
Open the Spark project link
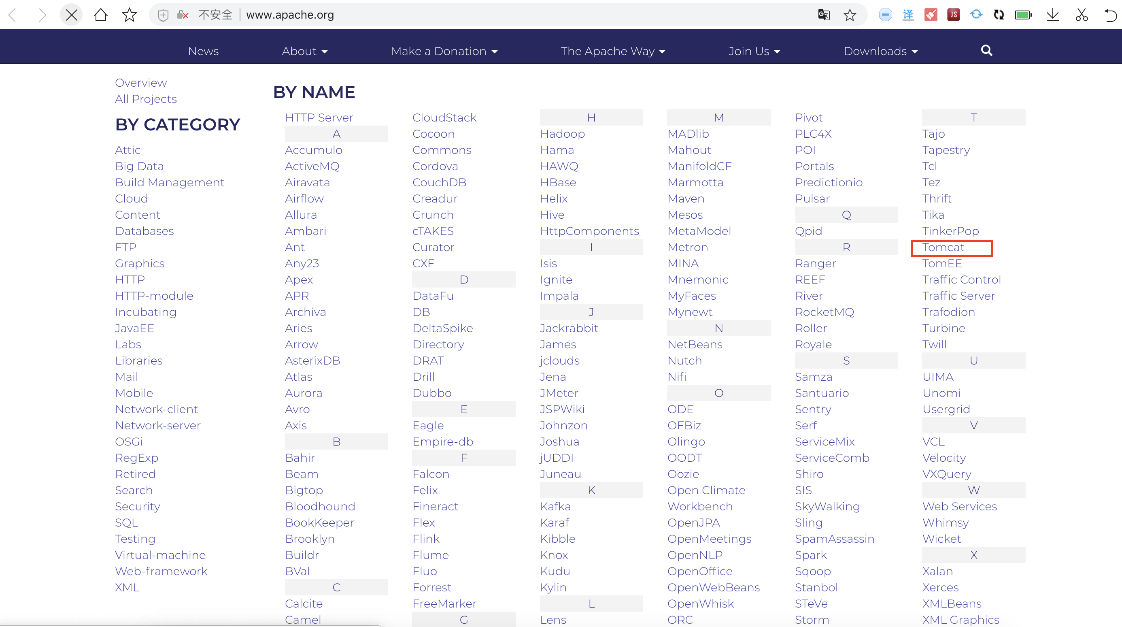(x=811, y=555)
